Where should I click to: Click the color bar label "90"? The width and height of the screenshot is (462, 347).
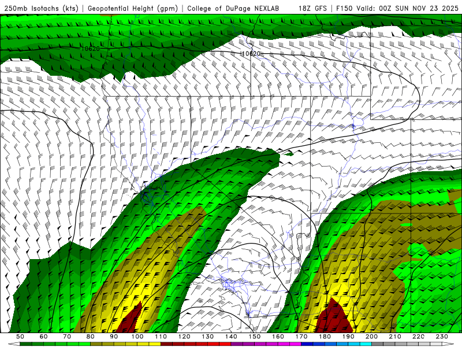pos(114,337)
